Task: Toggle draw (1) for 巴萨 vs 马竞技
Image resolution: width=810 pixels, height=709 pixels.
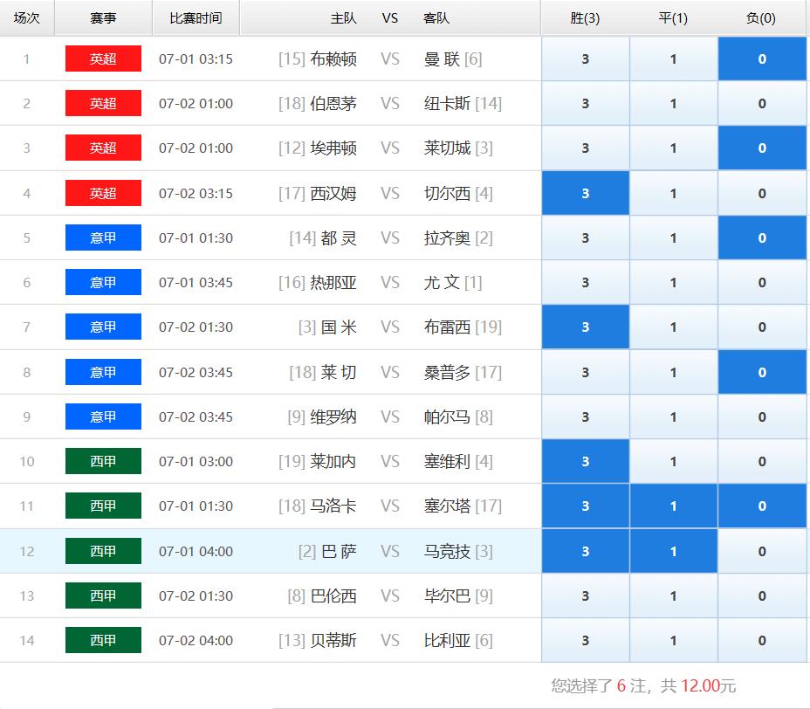Action: point(674,551)
